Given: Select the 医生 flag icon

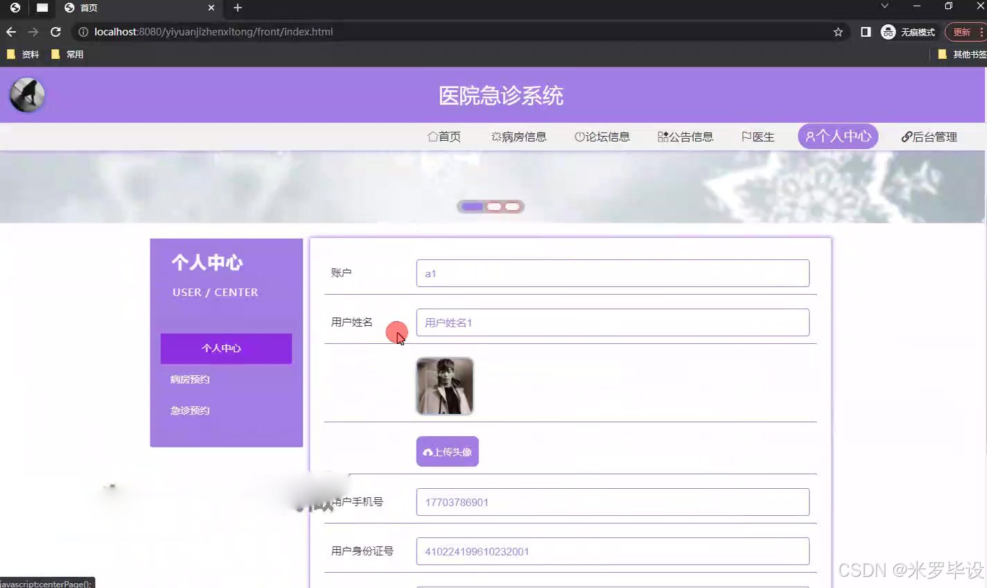Looking at the screenshot, I should click(x=746, y=137).
